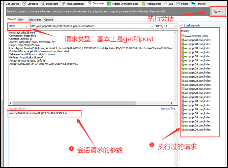This screenshot has height=168, width=228.
Task: Click the Origin header line
Action: point(24,45)
